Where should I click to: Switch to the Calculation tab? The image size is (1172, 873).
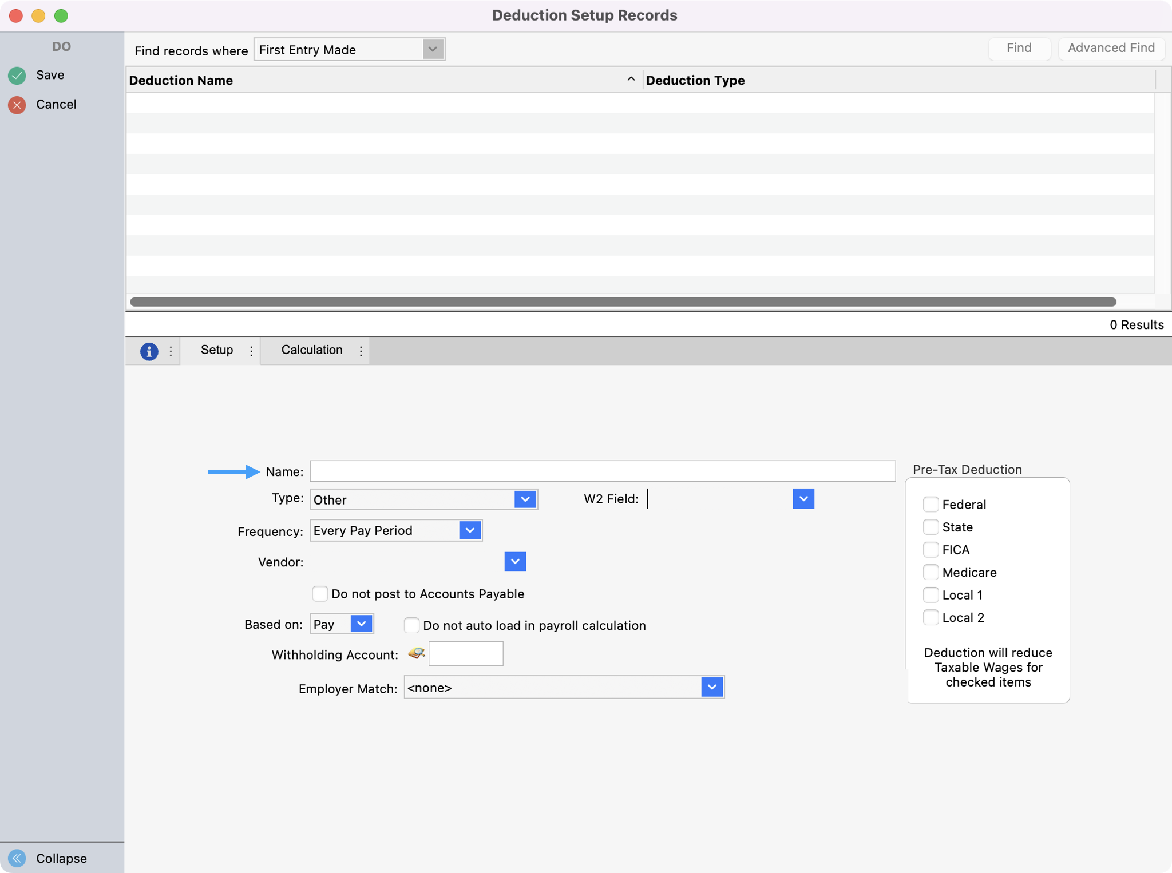pos(312,350)
